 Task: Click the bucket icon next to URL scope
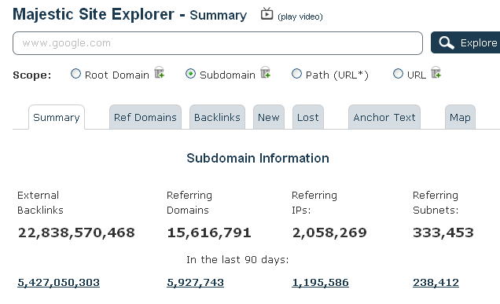click(436, 72)
